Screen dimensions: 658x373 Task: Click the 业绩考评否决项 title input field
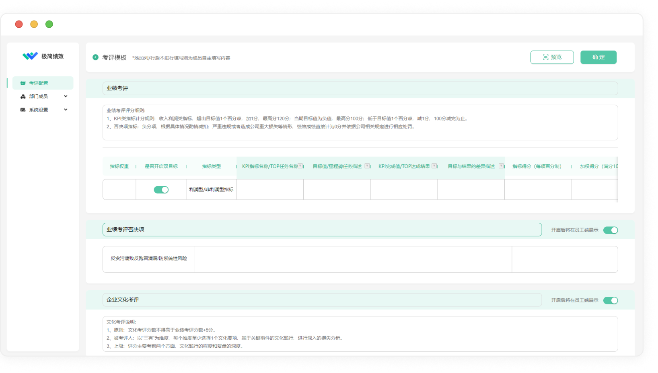[x=322, y=230]
